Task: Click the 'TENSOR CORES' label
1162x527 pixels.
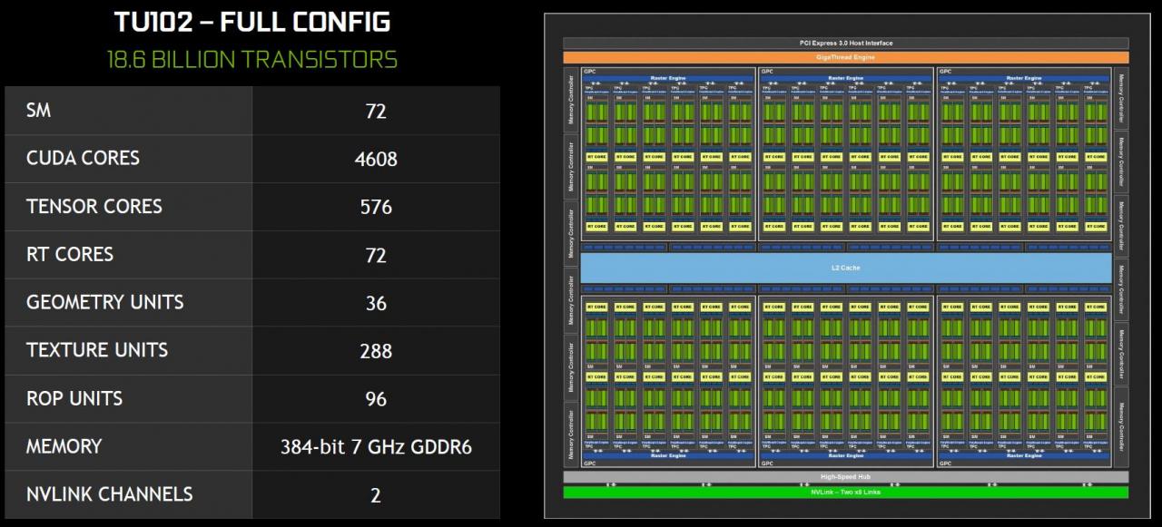Action: click(x=94, y=206)
